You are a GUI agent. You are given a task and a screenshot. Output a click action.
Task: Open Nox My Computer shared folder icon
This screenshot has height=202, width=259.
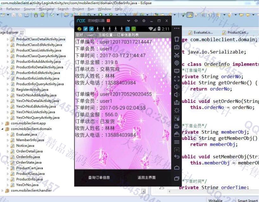pos(177,71)
